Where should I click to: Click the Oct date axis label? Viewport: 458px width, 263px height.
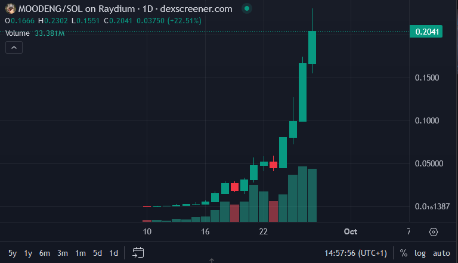pos(351,232)
